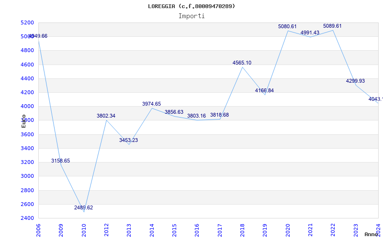
Task: Click the x-axis year 2006
Action: click(x=38, y=230)
